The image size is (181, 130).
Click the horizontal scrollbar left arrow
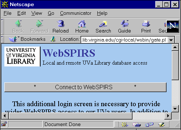(5, 116)
